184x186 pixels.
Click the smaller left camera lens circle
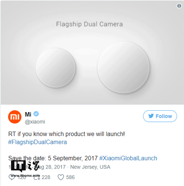tap(56, 68)
